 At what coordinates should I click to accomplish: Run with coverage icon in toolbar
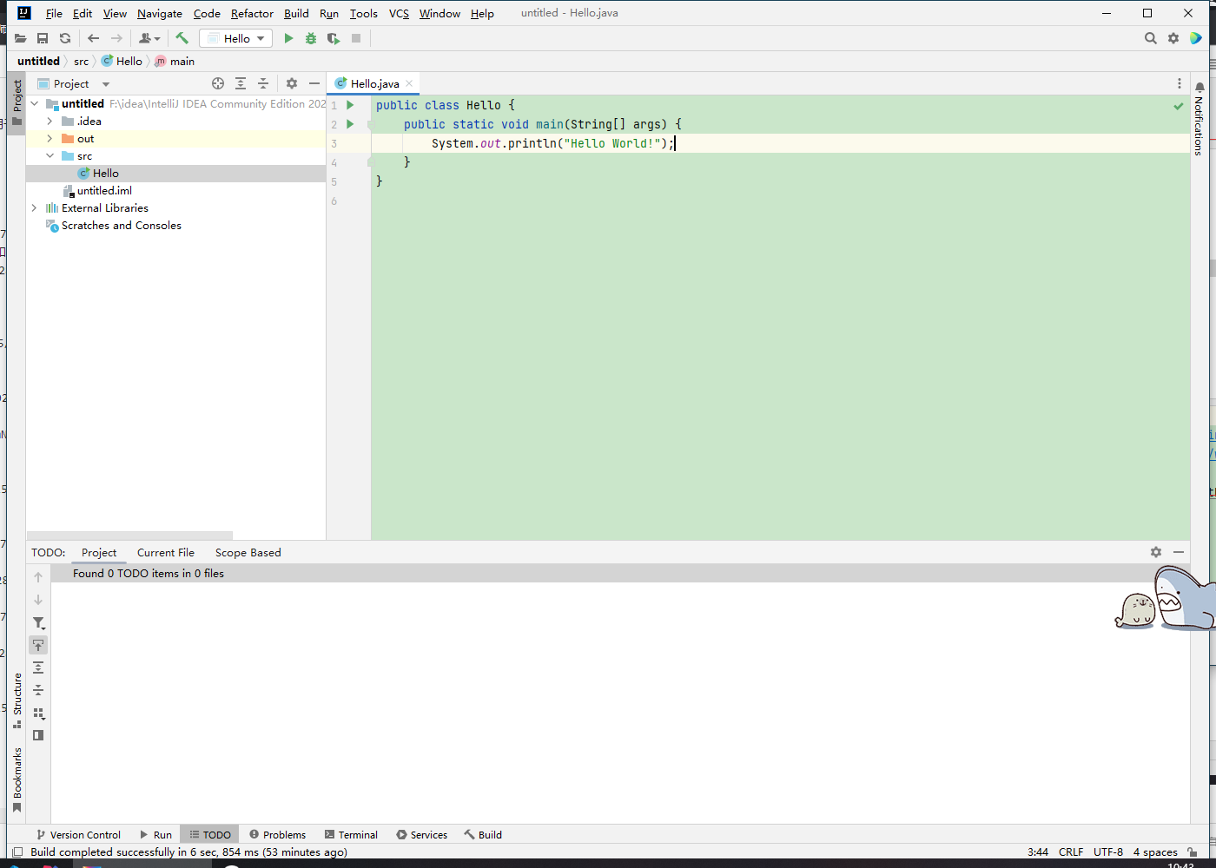334,38
